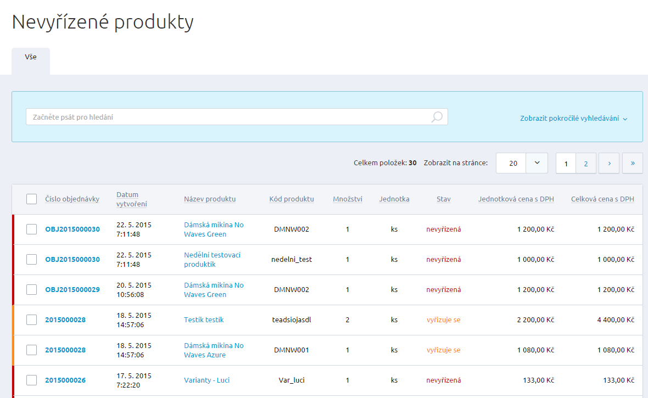
Task: Open order 2015000028 in DMNW001 row
Action: tap(65, 350)
